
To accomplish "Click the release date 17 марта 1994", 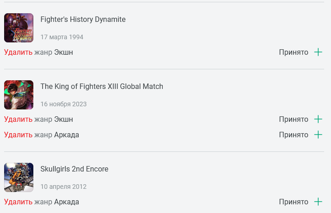I will (x=62, y=37).
